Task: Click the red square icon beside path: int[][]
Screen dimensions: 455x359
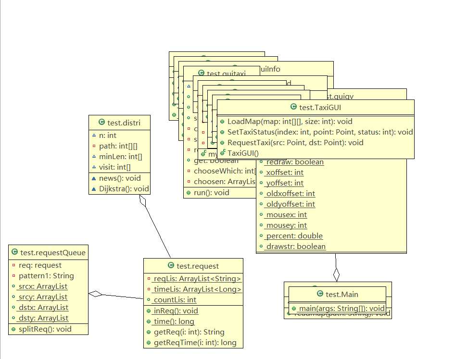Action: coord(94,146)
